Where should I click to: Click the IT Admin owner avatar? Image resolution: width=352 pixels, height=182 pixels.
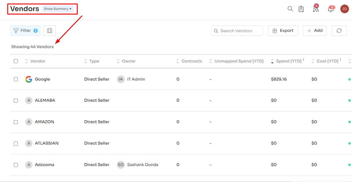(x=121, y=79)
